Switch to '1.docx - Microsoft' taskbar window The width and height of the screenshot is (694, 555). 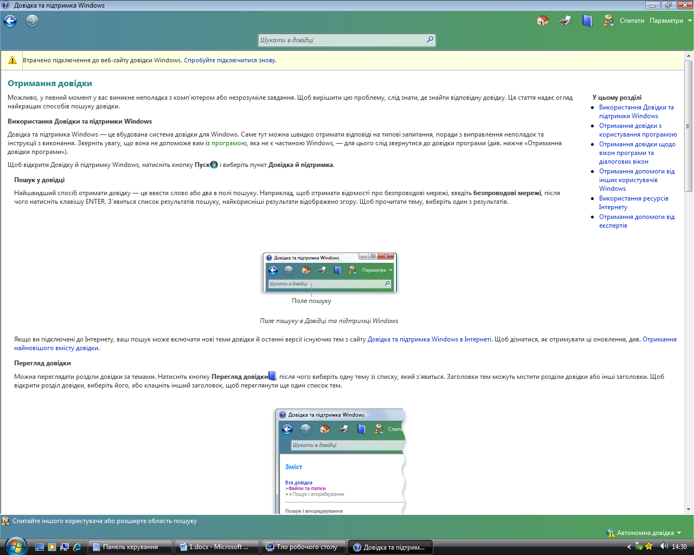(216, 547)
